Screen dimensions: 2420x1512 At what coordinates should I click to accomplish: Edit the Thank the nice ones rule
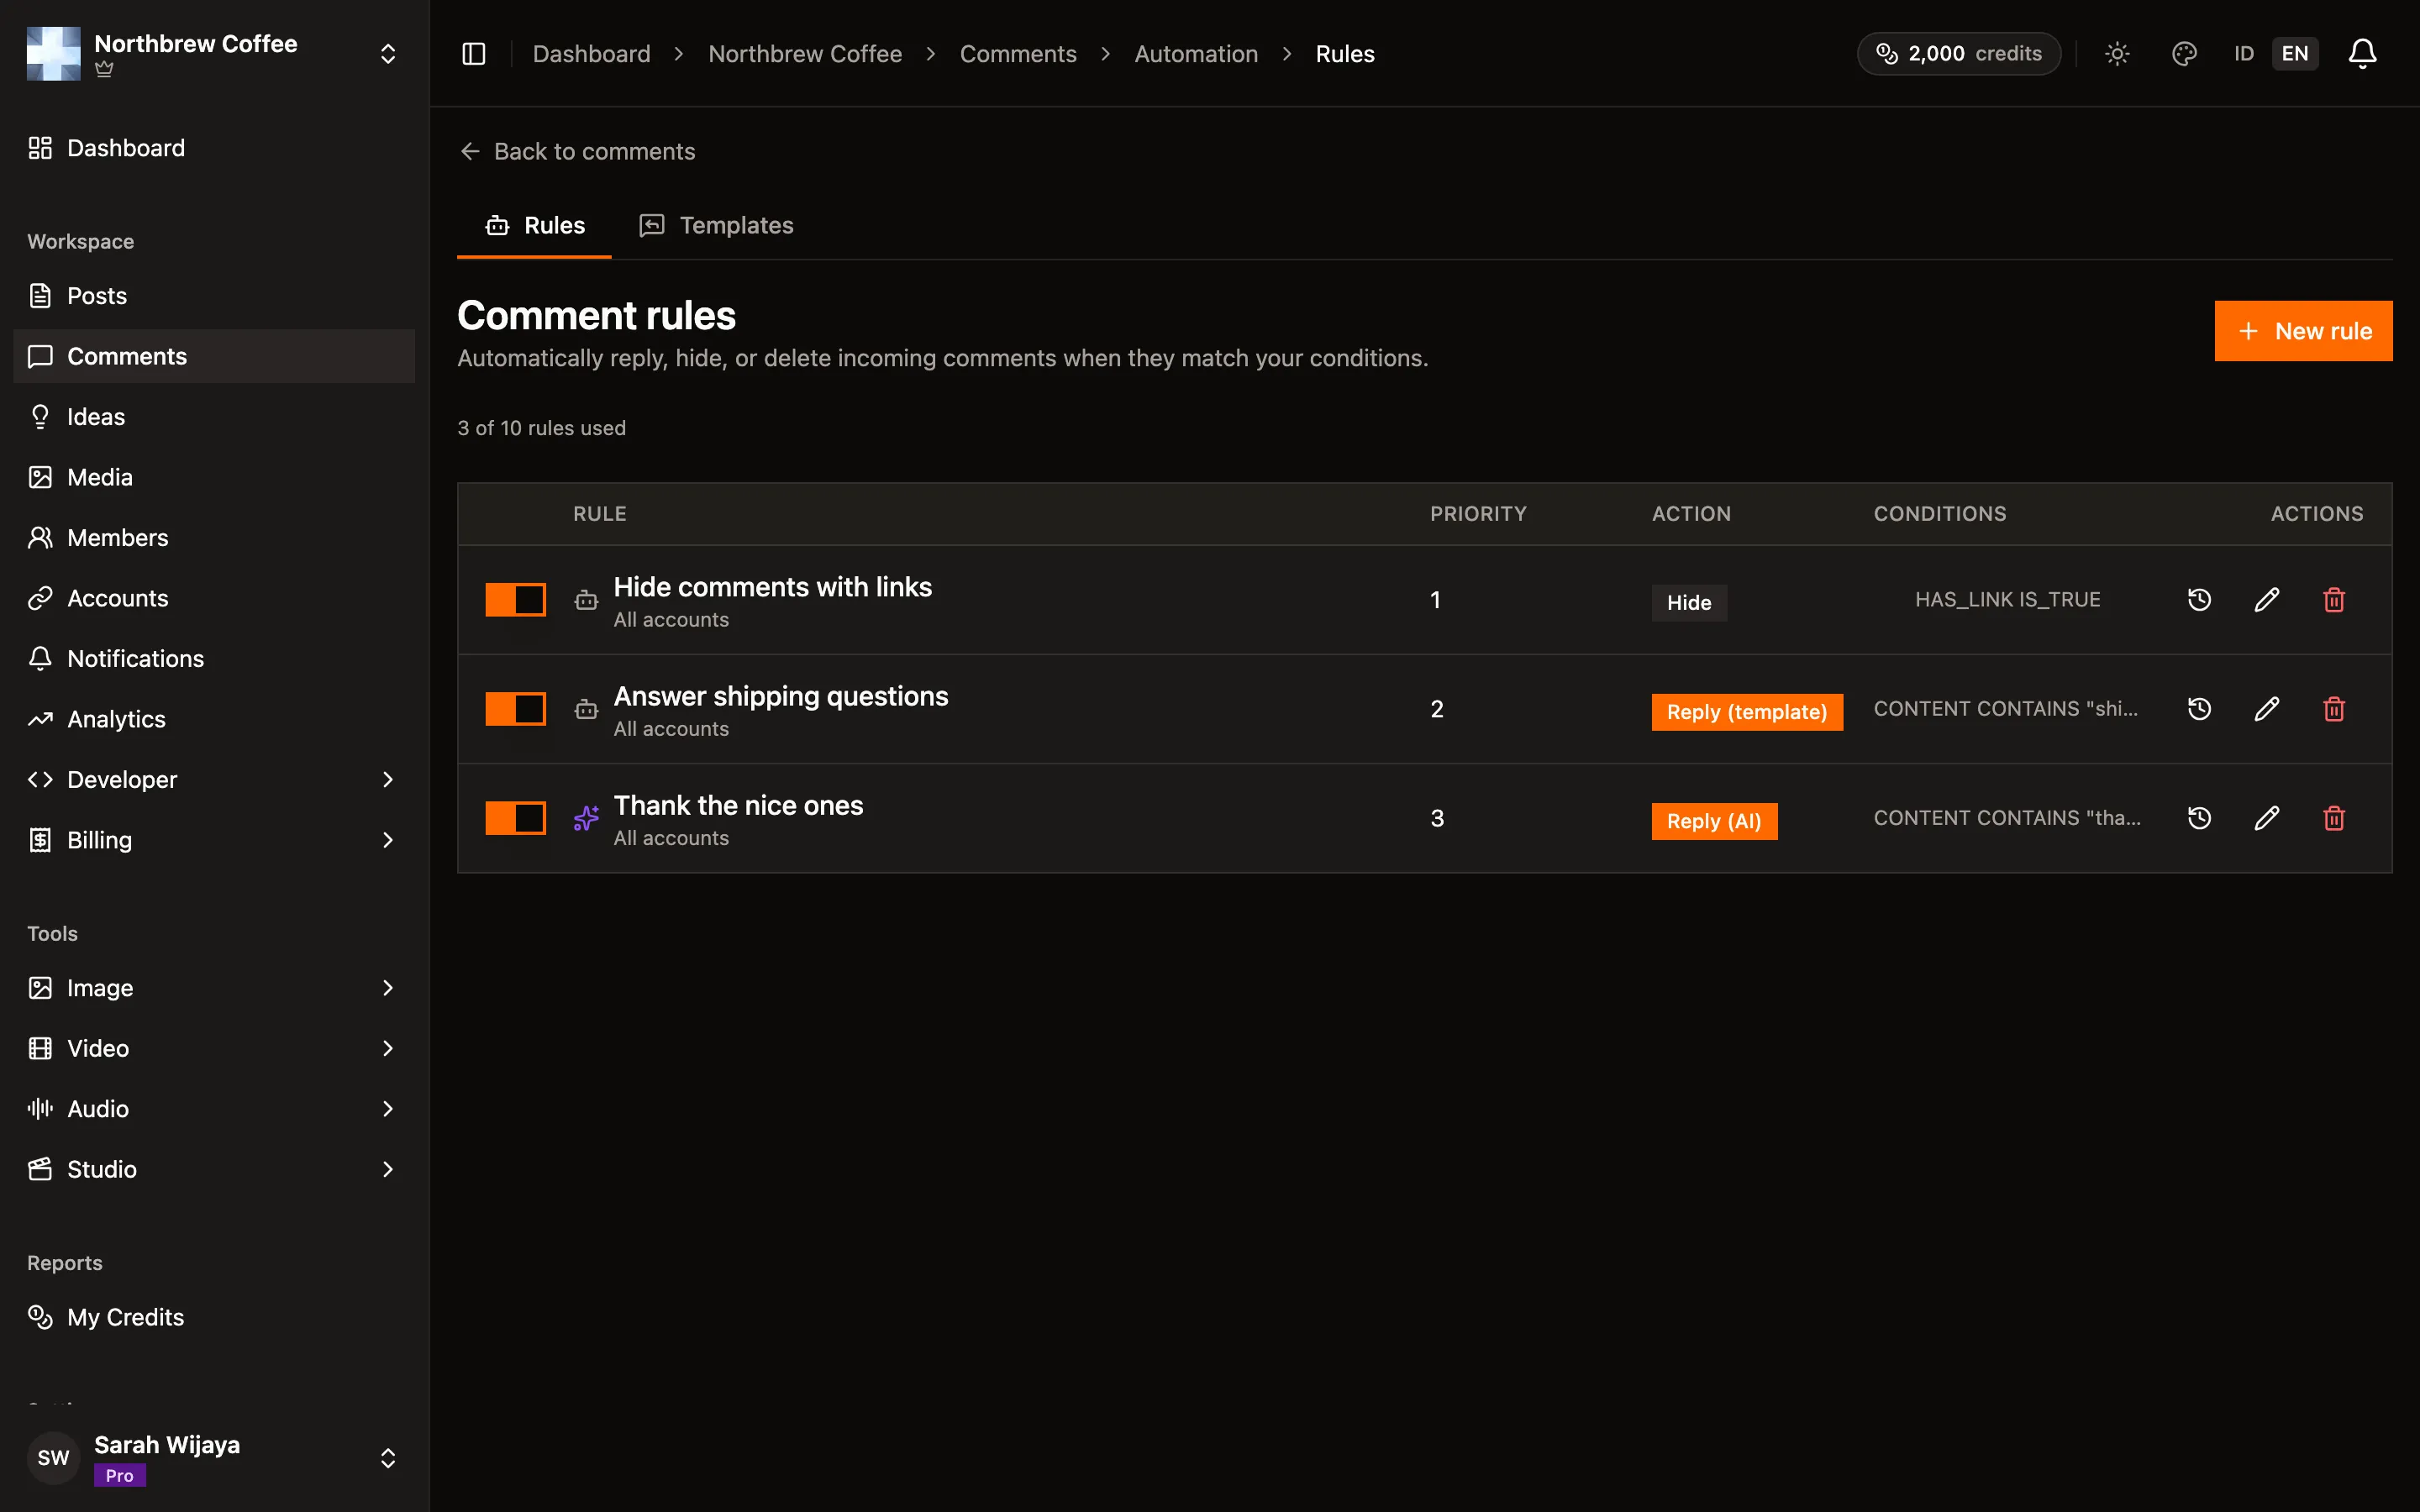point(2267,818)
